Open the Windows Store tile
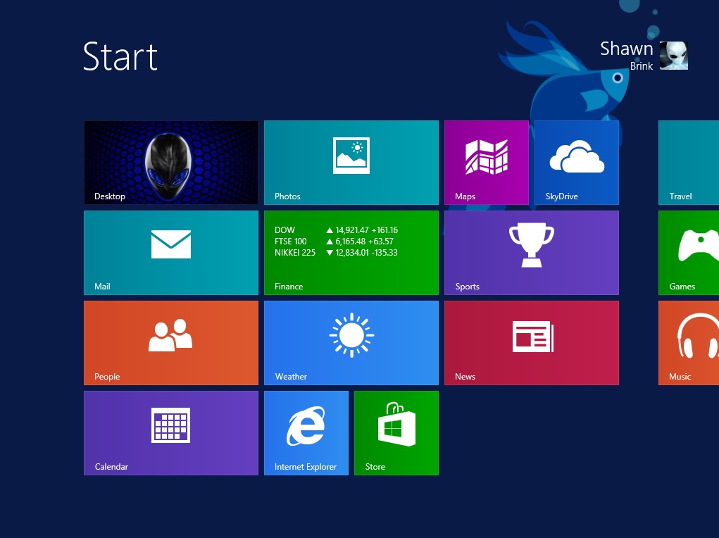This screenshot has height=538, width=719. 396,432
